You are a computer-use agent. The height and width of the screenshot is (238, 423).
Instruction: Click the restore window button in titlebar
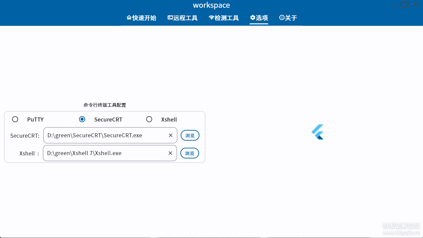[405, 5]
